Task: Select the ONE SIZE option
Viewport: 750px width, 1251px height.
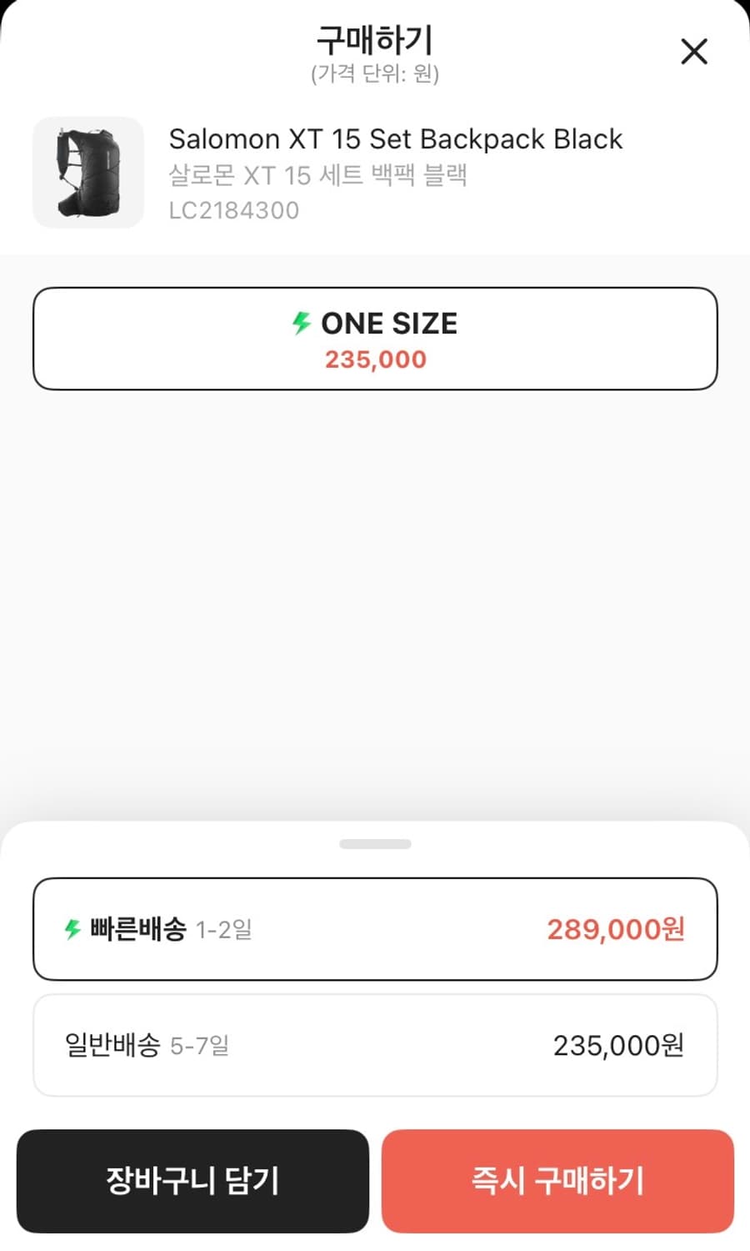Action: coord(375,339)
